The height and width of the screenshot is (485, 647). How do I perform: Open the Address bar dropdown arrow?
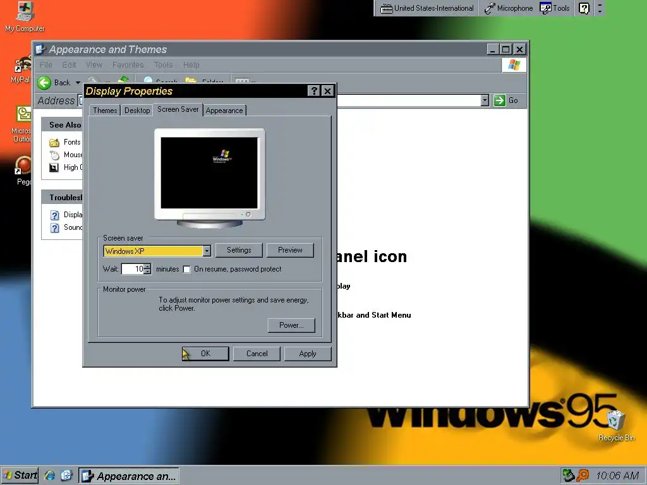coord(485,100)
